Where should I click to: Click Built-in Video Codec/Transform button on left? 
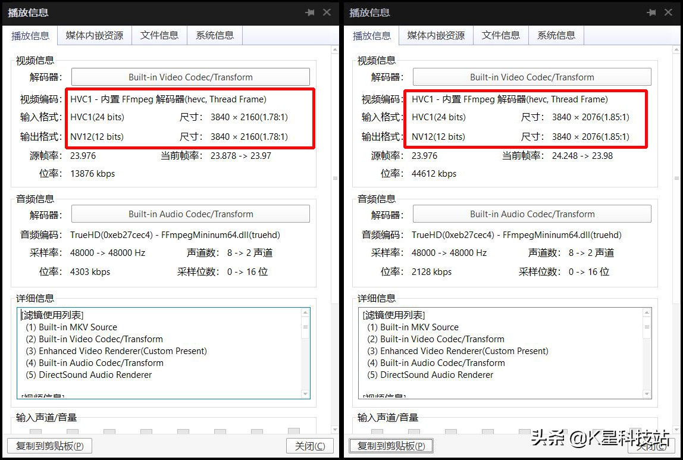click(190, 77)
